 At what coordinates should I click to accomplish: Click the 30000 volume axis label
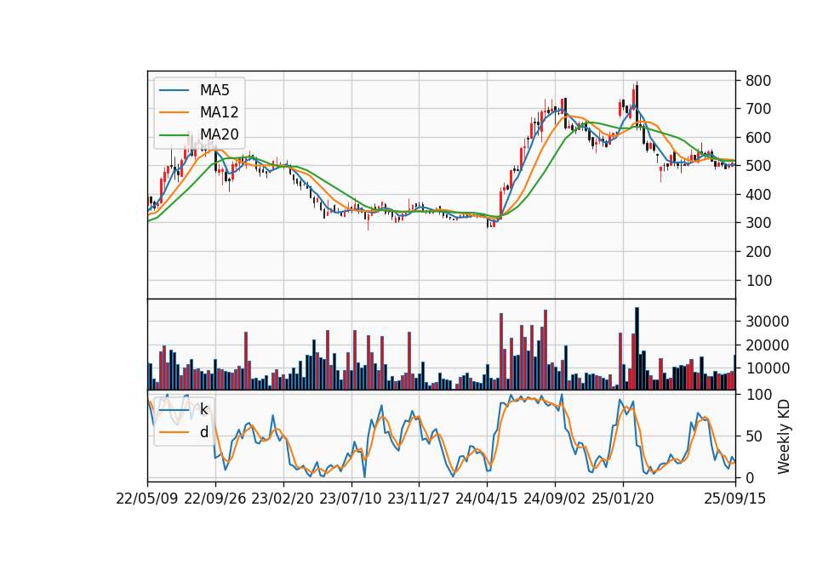tap(767, 322)
